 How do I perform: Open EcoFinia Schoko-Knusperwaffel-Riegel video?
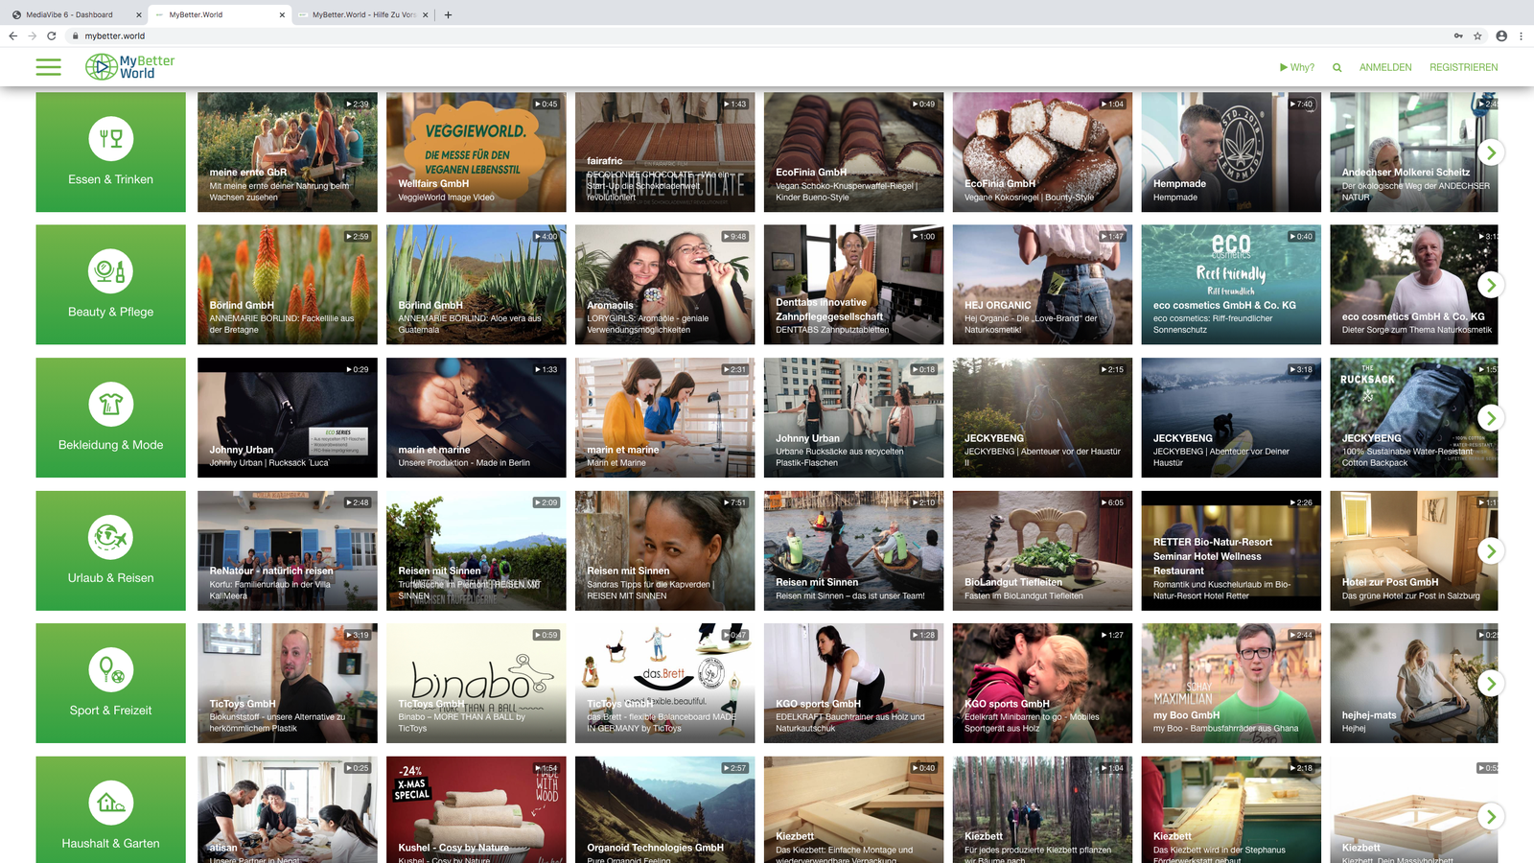point(853,152)
